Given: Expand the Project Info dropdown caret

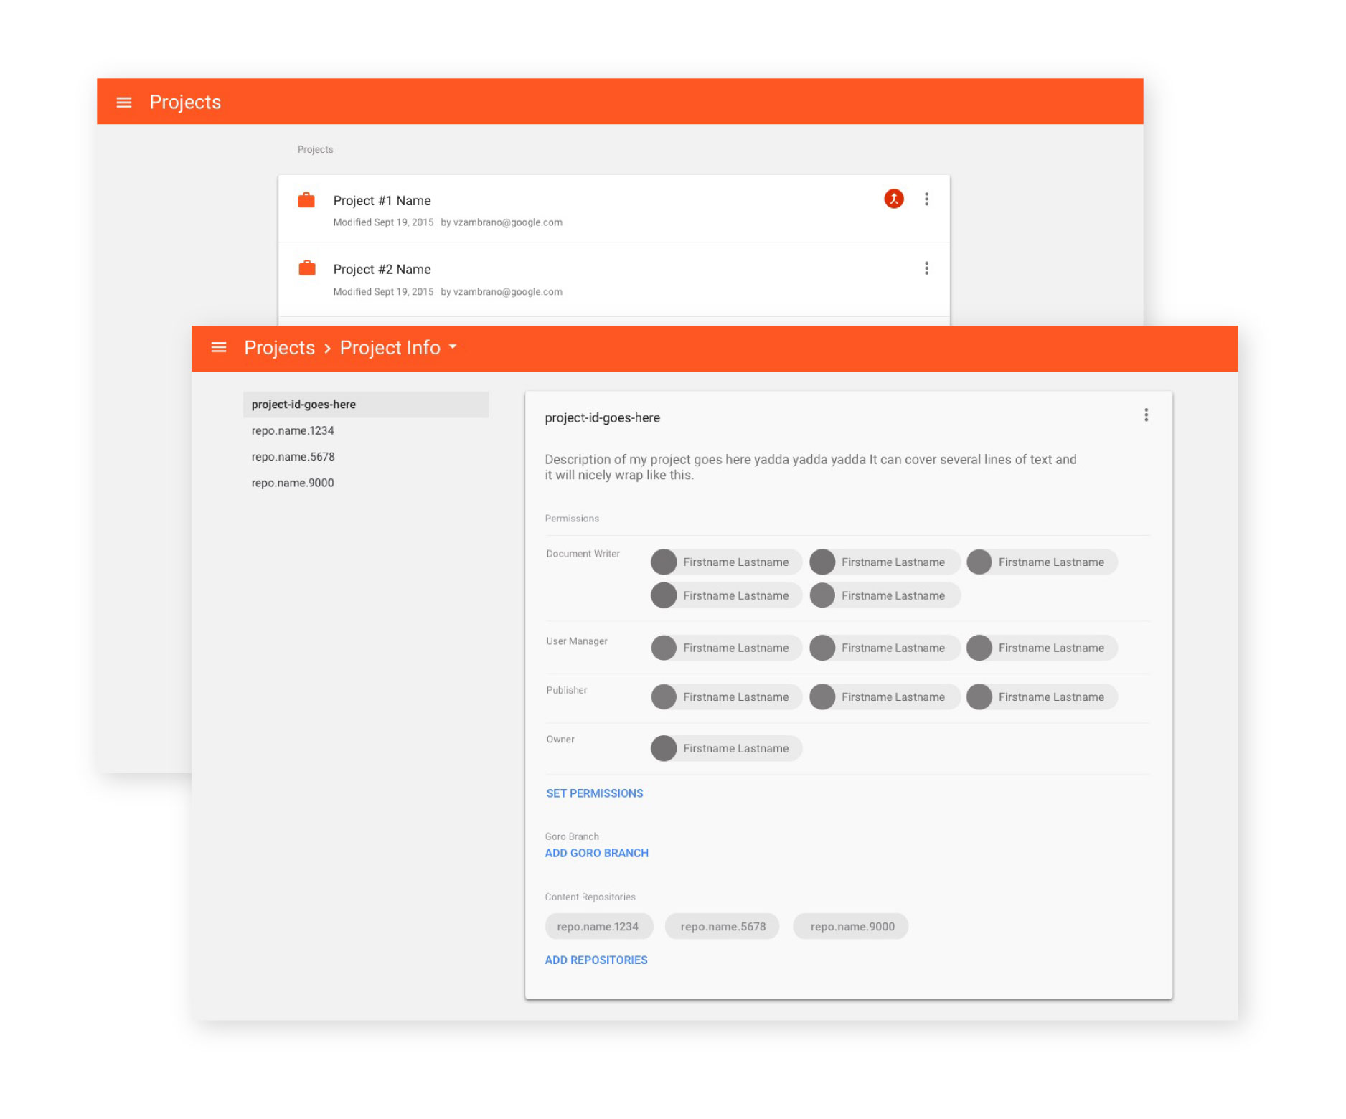Looking at the screenshot, I should coord(453,347).
